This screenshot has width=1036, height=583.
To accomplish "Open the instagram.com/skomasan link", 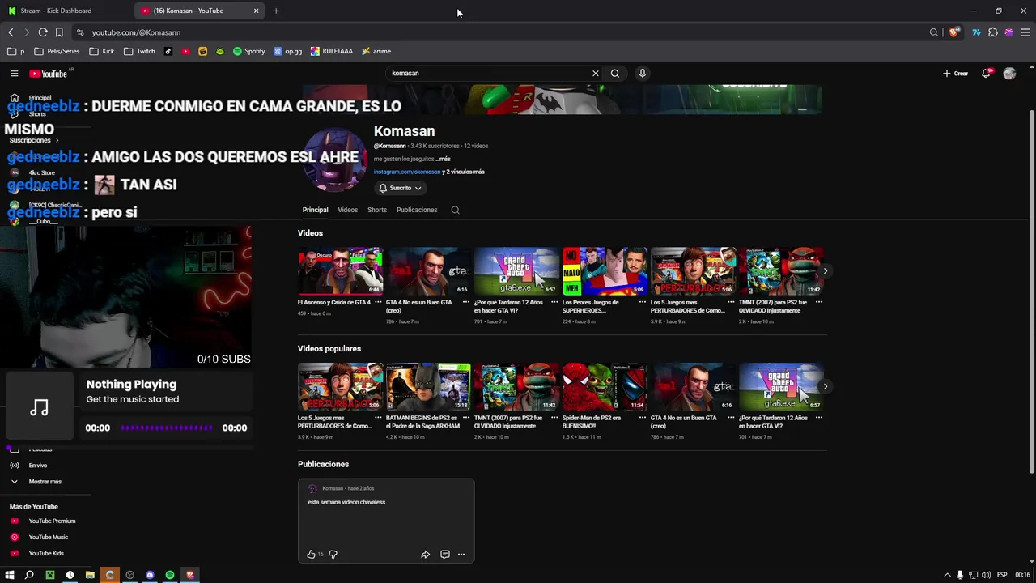I will point(407,172).
